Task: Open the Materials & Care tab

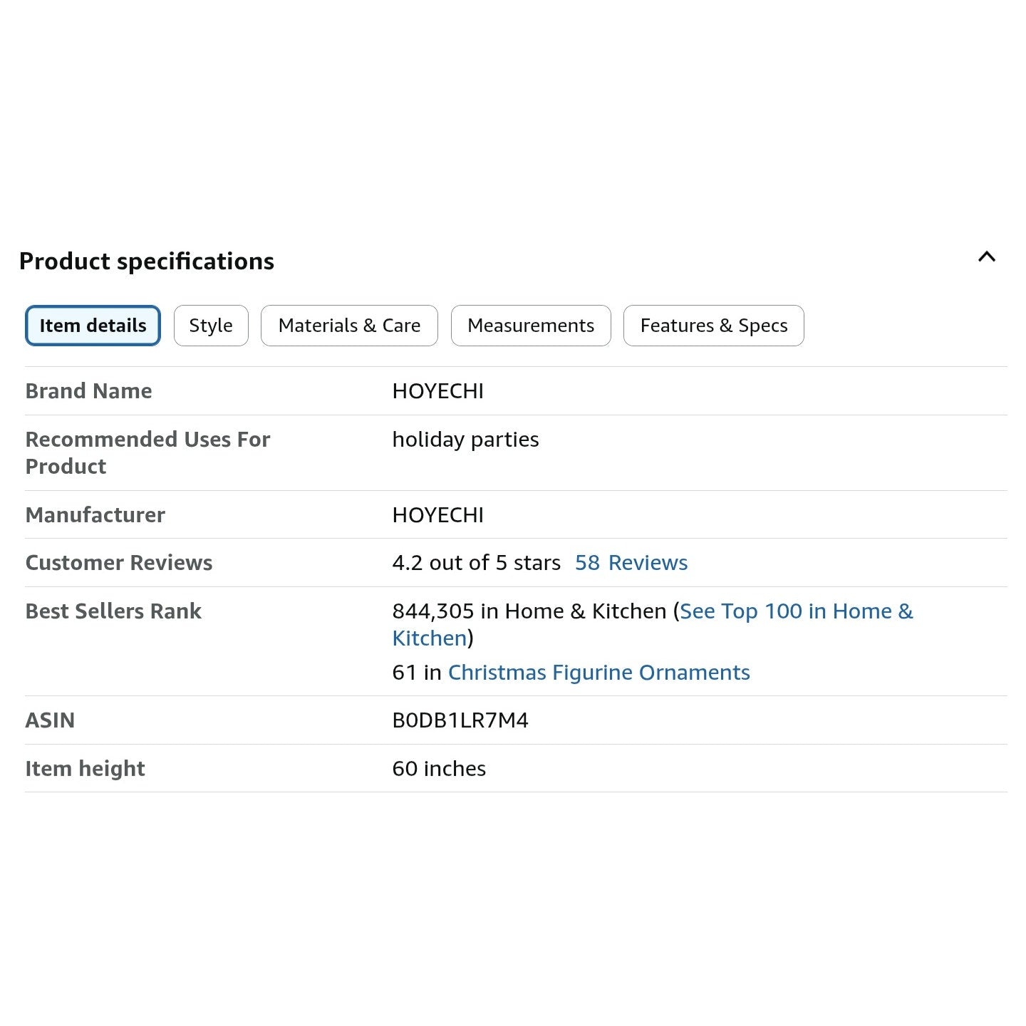Action: [349, 326]
